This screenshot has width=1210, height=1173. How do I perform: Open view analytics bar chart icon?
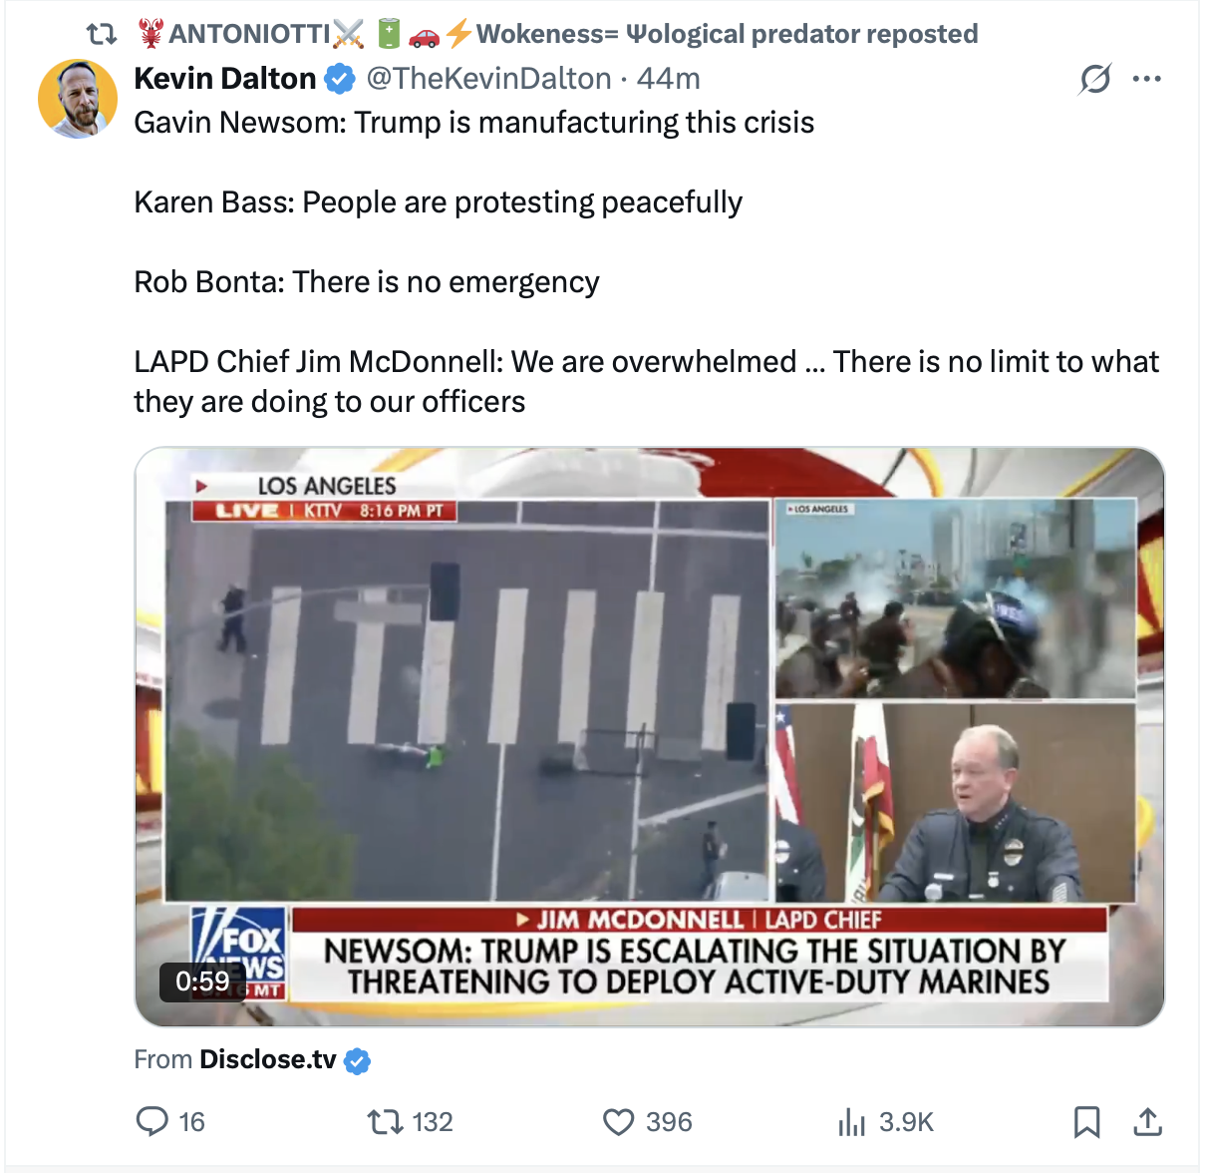tap(852, 1122)
